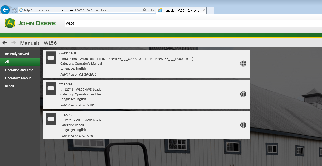Click 'Language: English' under omt314168

pyautogui.click(x=73, y=68)
